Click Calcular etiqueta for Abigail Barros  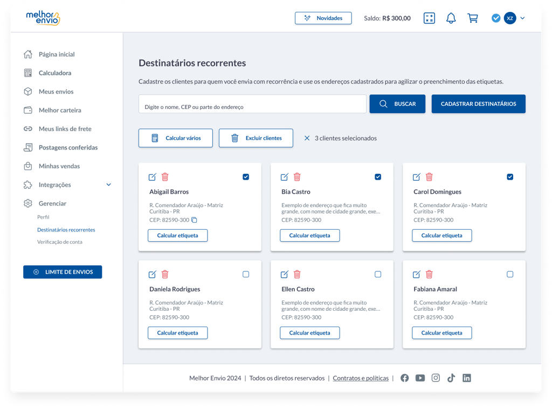point(178,235)
